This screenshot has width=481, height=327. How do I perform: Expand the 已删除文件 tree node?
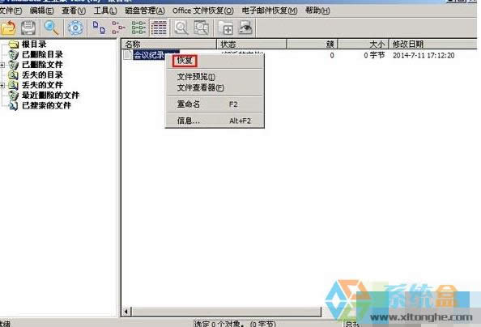[x=2, y=65]
